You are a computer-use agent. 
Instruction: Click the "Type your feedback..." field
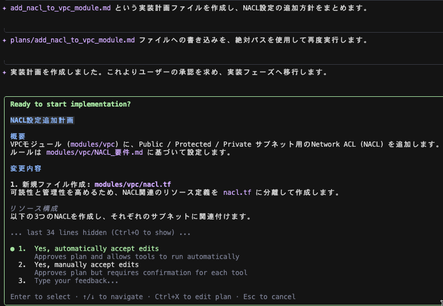76,281
